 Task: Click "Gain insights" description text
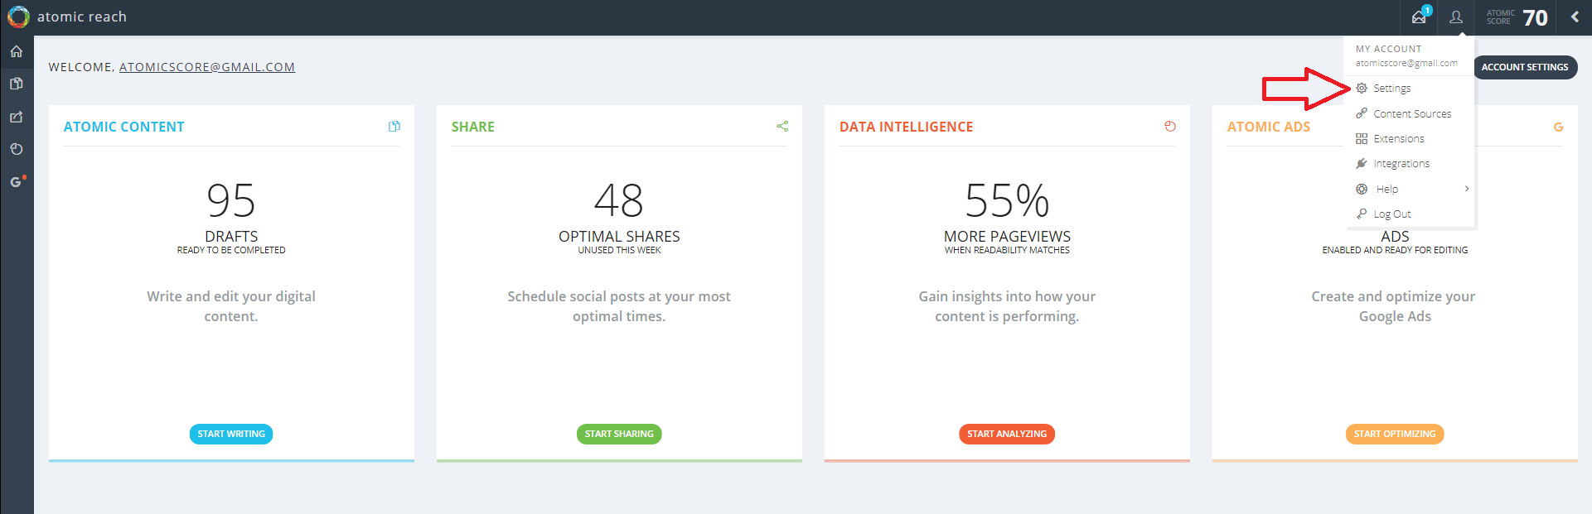pyautogui.click(x=1007, y=306)
